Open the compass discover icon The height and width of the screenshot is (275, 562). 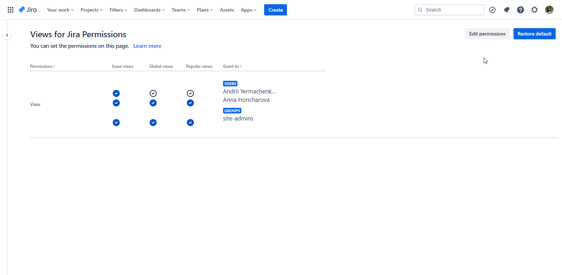[x=492, y=10]
